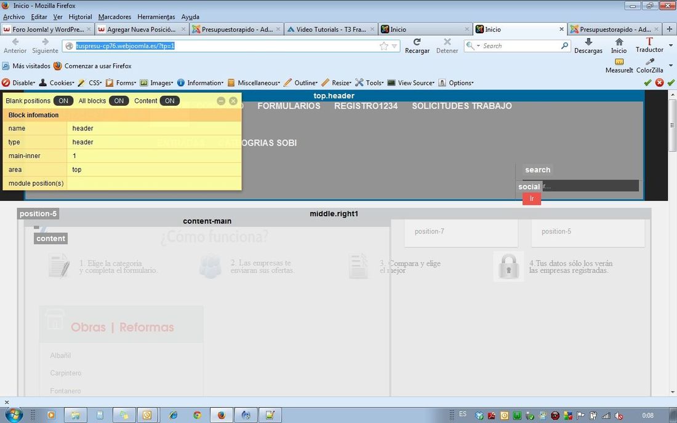Screen dimensions: 677x423
Task: Toggle All blocks ON switch
Action: coord(119,101)
